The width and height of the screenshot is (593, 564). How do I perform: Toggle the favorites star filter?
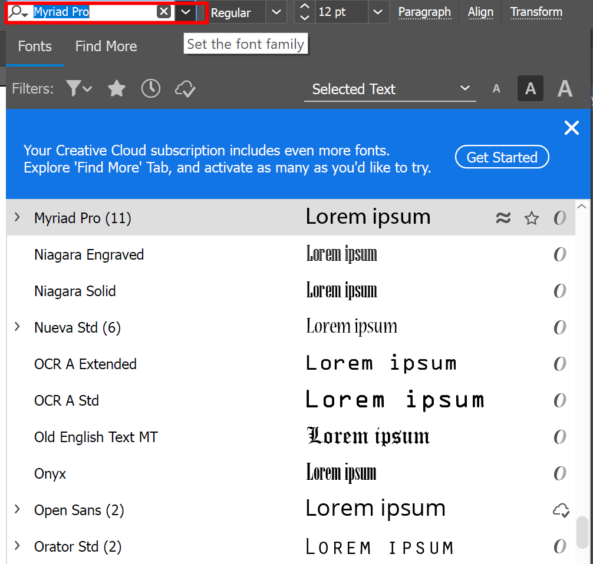[117, 89]
